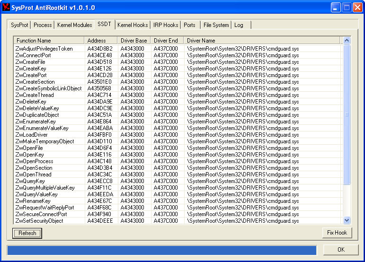
Task: Click address A434DEEE cell
Action: [100, 221]
